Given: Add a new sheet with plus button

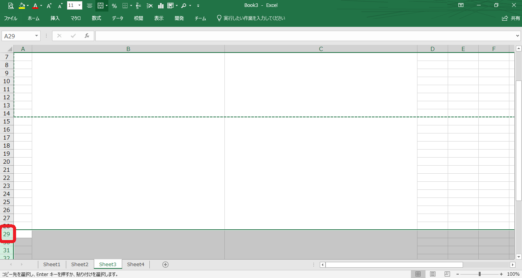Looking at the screenshot, I should pos(165,265).
